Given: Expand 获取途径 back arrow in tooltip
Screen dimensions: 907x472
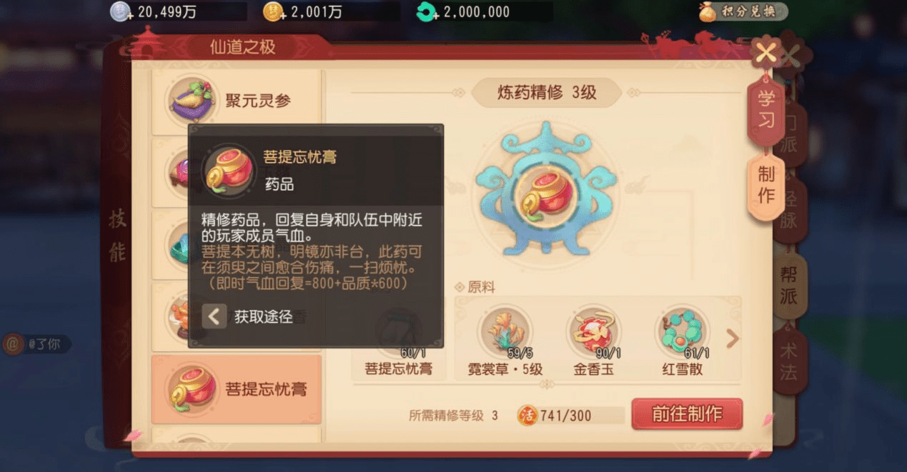Looking at the screenshot, I should [214, 316].
